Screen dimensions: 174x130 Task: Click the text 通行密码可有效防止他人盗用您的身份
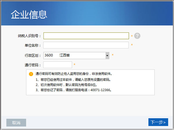point(62,74)
